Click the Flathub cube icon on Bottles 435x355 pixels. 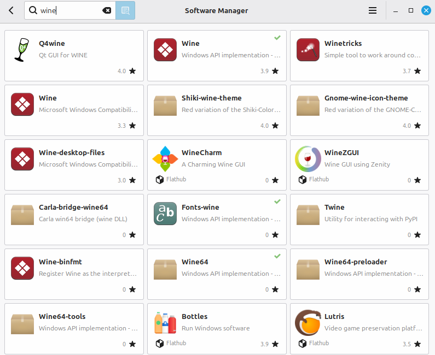click(160, 344)
